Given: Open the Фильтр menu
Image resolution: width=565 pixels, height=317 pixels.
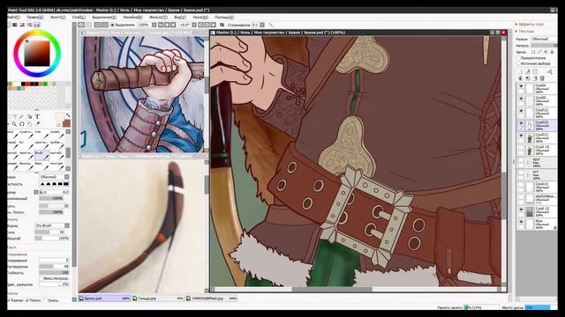Looking at the screenshot, I should tap(158, 18).
